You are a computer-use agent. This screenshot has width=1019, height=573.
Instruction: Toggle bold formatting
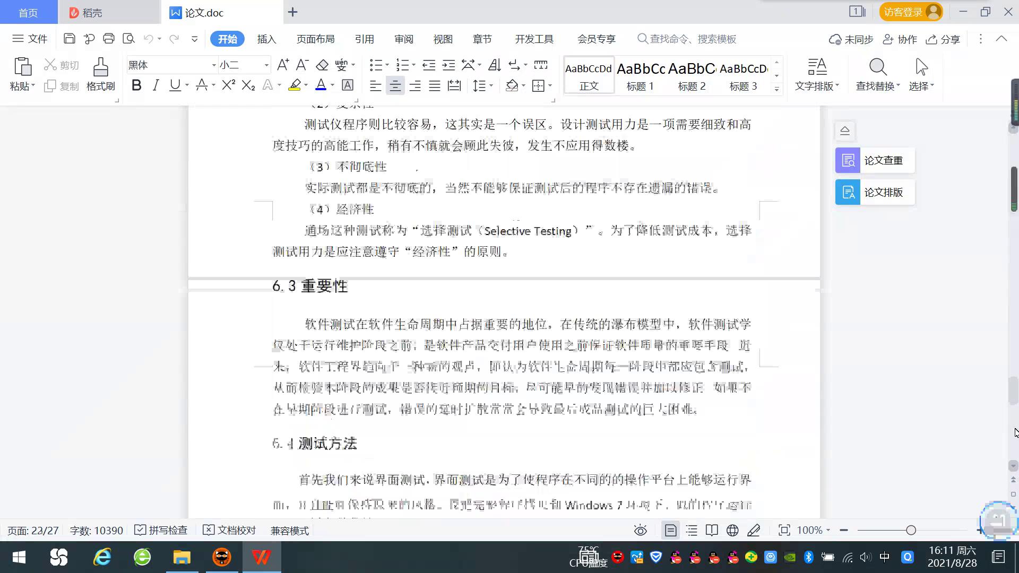[136, 85]
